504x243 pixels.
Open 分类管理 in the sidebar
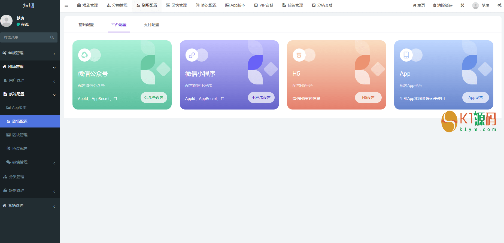pos(30,177)
